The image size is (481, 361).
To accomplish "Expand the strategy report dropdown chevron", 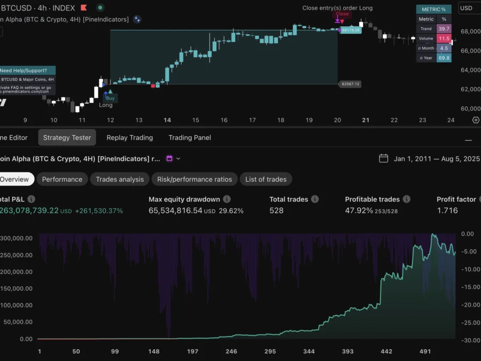I will coord(178,159).
